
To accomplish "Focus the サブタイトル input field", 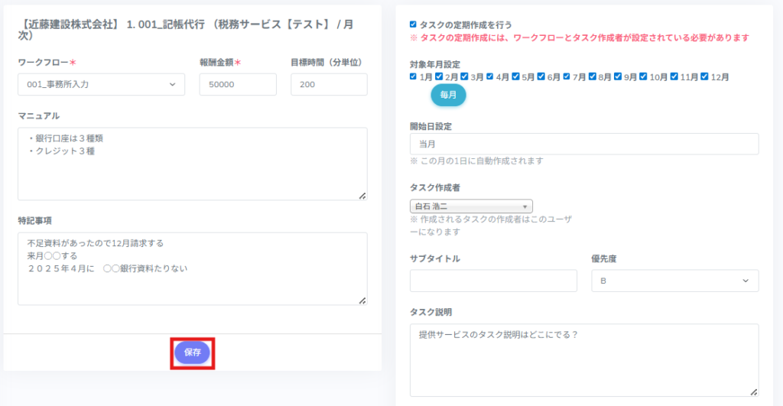I will click(x=493, y=281).
